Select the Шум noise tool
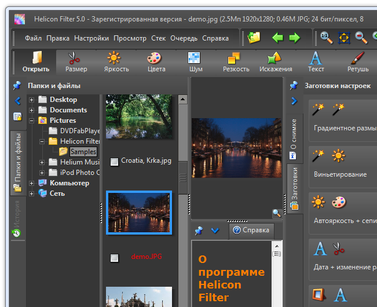Screen dimensions: 377x307 [195, 62]
